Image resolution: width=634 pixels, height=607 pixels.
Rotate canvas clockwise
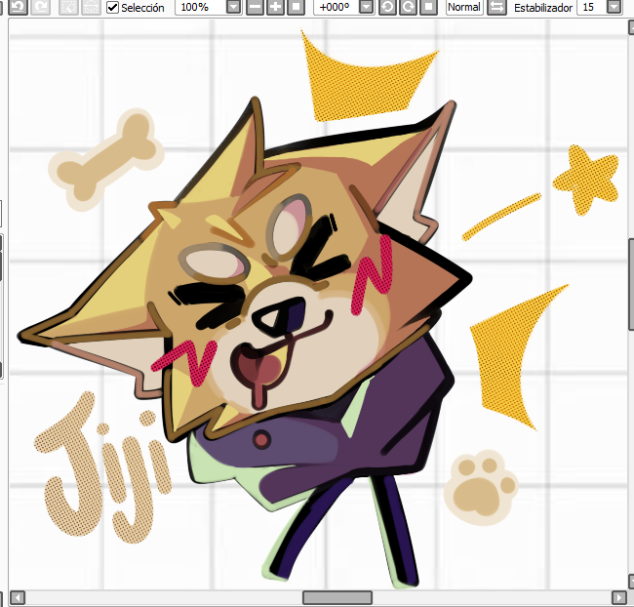(x=408, y=7)
